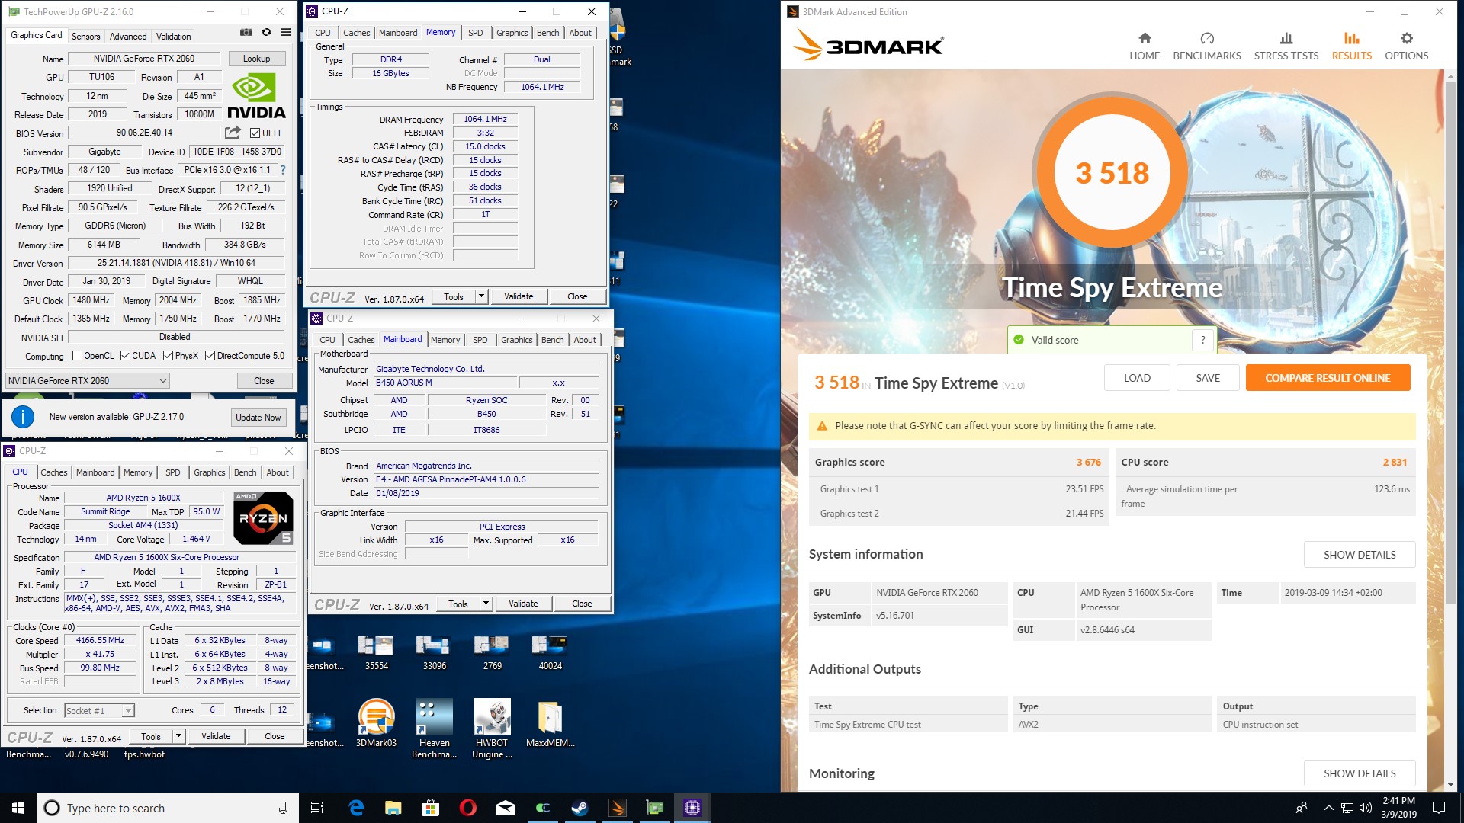Show hidden system tray icons chevron
The width and height of the screenshot is (1464, 823).
(1328, 808)
